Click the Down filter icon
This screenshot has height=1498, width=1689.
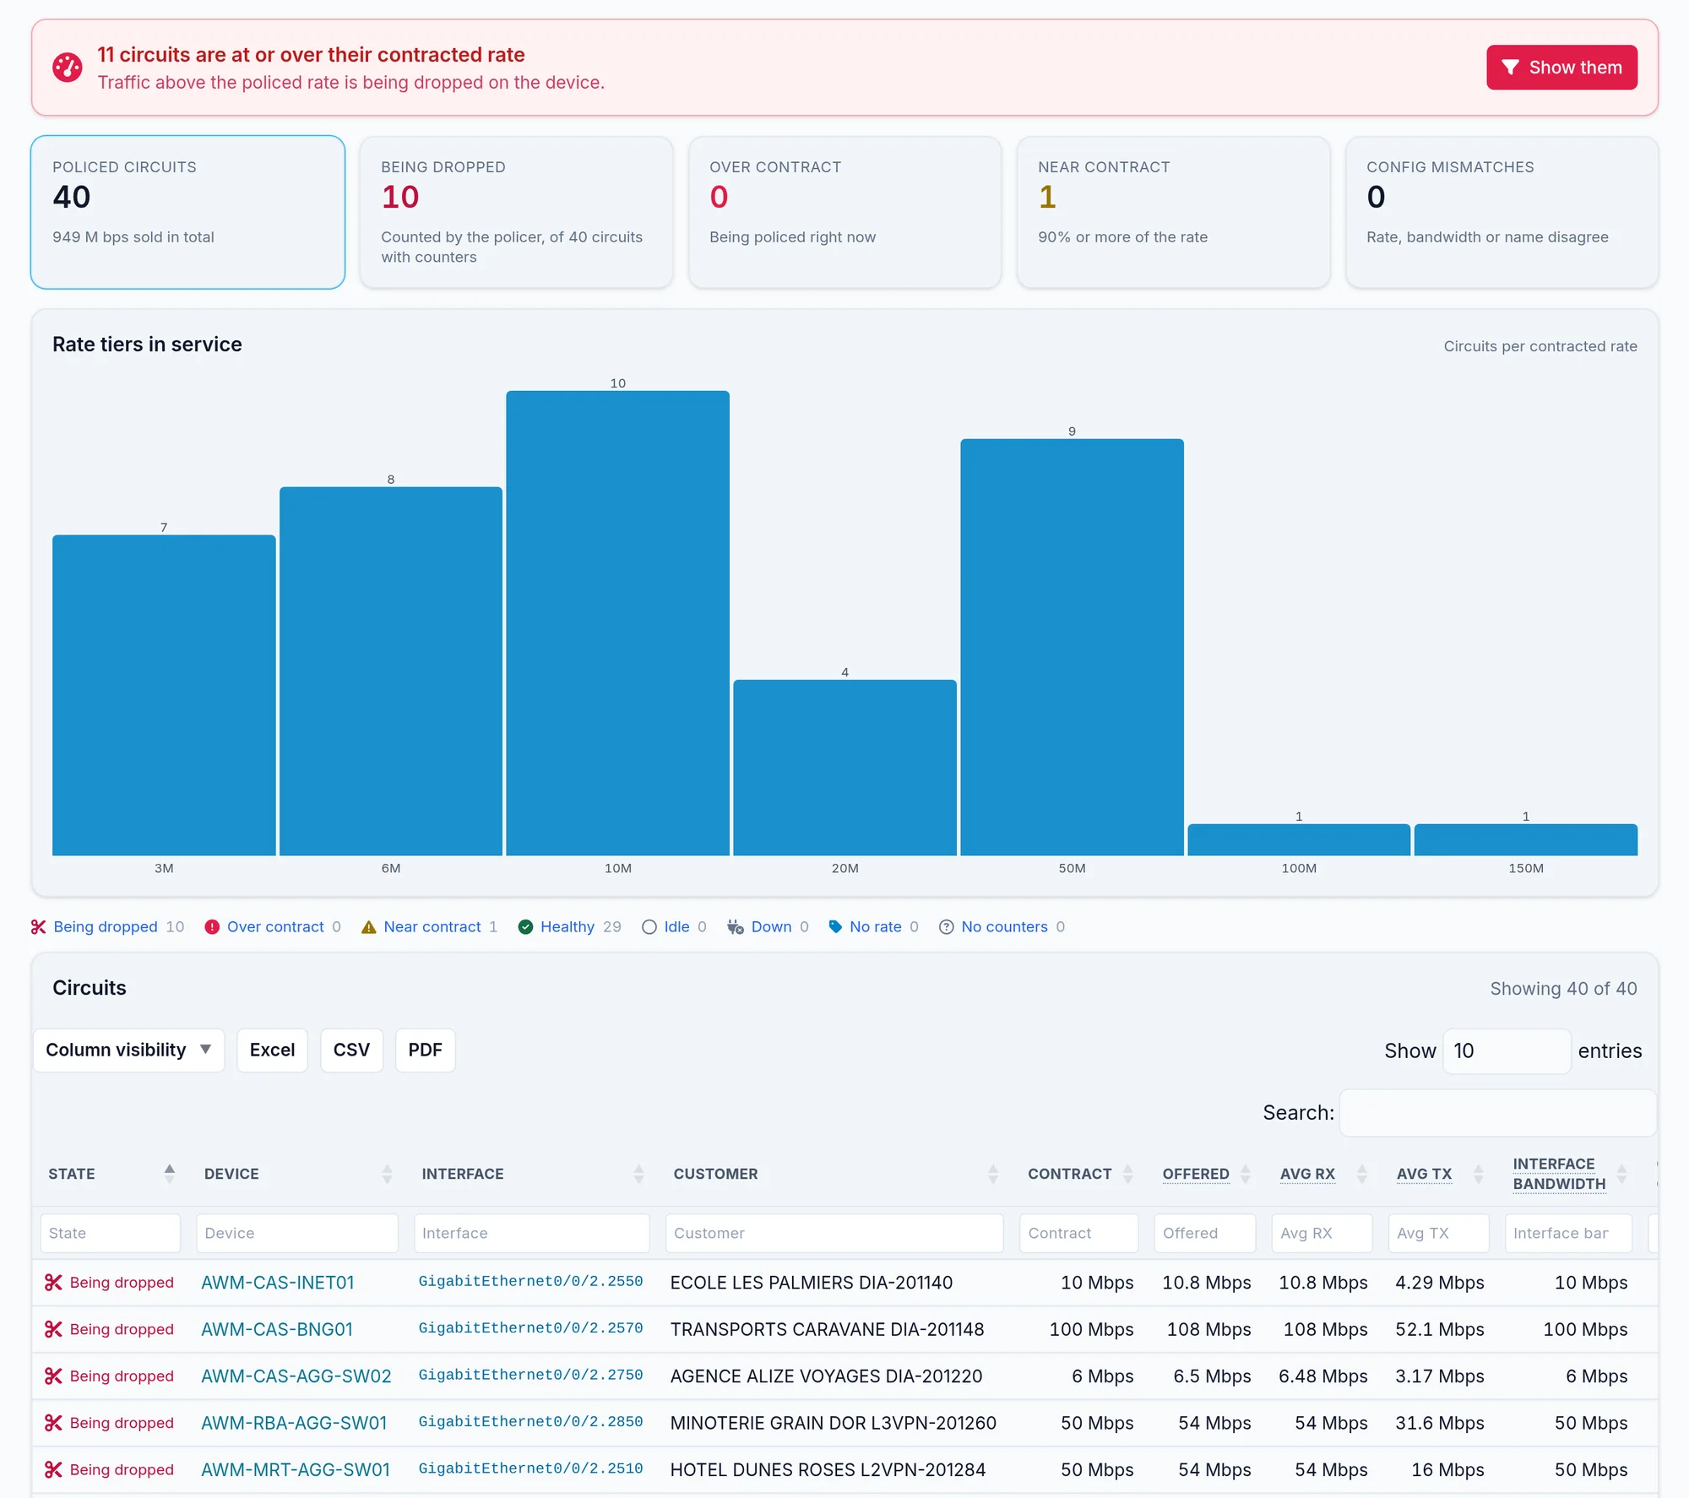point(736,927)
